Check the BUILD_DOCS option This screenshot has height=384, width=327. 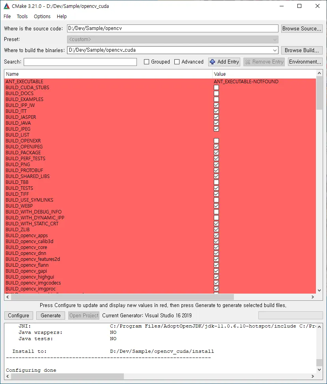(x=217, y=93)
